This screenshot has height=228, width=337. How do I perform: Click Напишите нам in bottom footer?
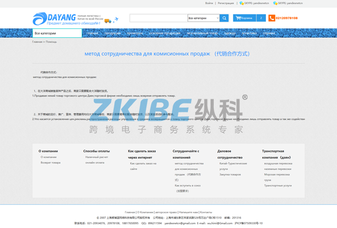click(189, 212)
